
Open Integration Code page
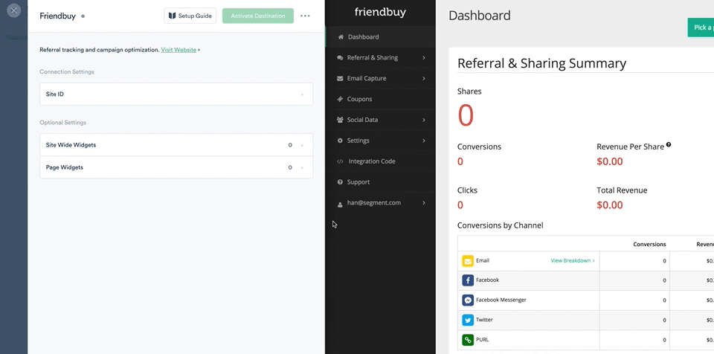point(380,161)
